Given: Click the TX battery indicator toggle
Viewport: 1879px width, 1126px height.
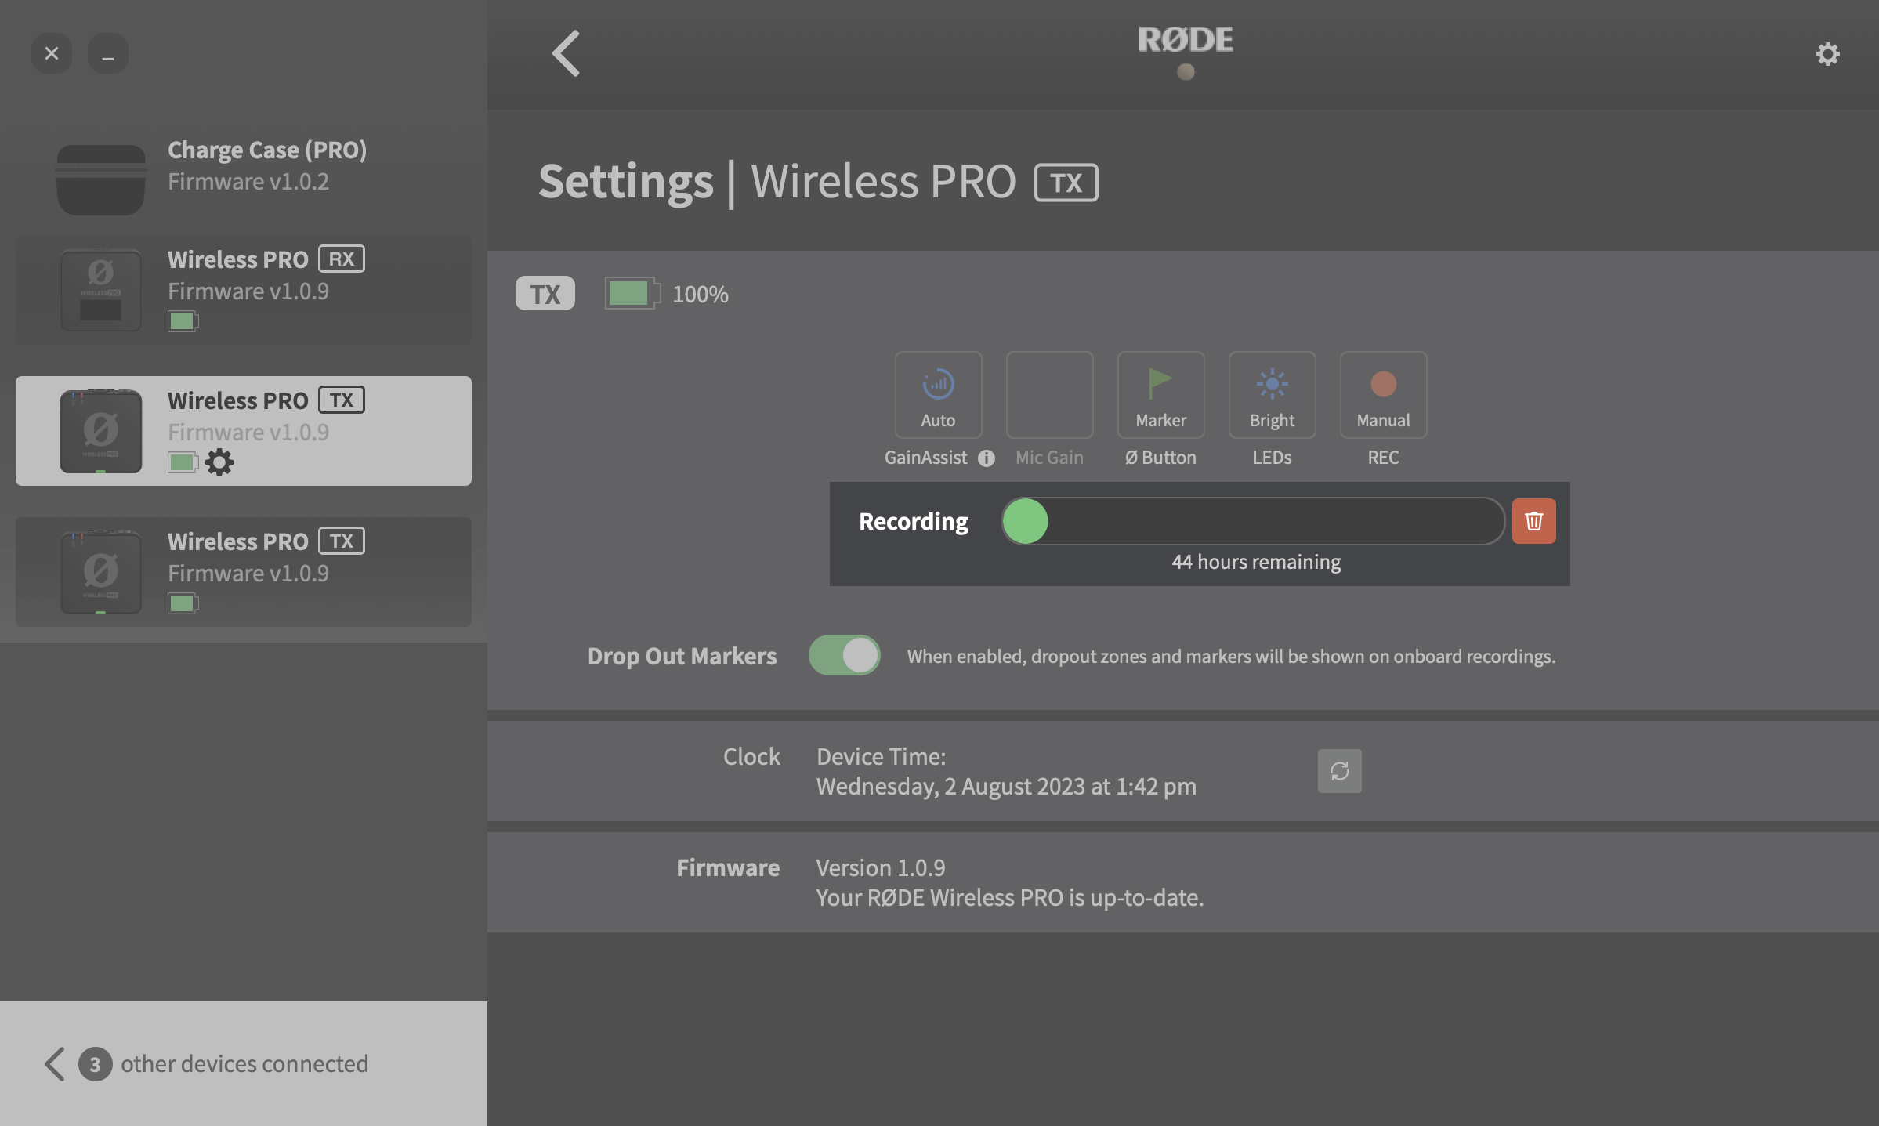Looking at the screenshot, I should click(632, 294).
